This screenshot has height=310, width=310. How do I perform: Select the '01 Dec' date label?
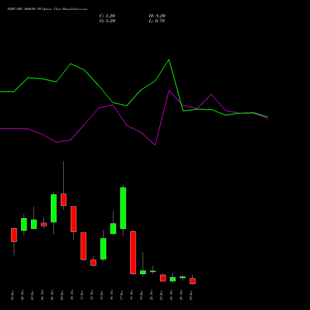pyautogui.click(x=12, y=295)
